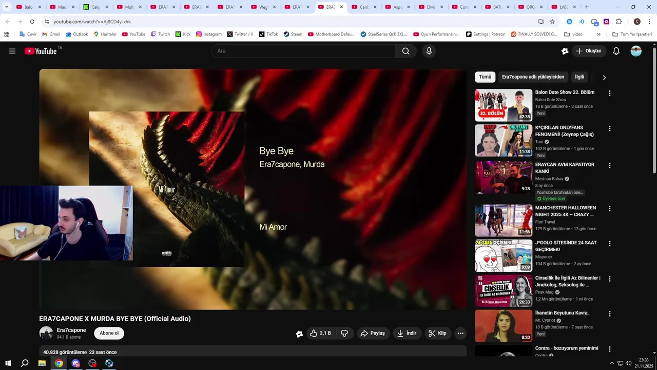
Task: Open the Cinsellik İle İlgili video title
Action: pyautogui.click(x=568, y=281)
